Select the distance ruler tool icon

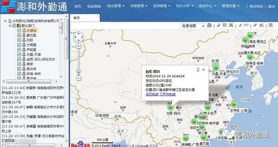(246, 25)
